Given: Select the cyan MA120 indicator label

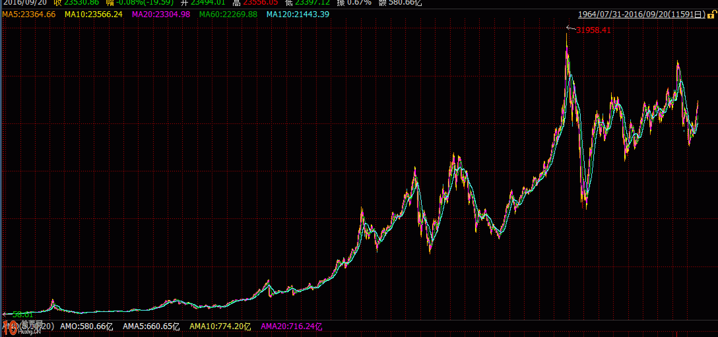Looking at the screenshot, I should click(298, 15).
